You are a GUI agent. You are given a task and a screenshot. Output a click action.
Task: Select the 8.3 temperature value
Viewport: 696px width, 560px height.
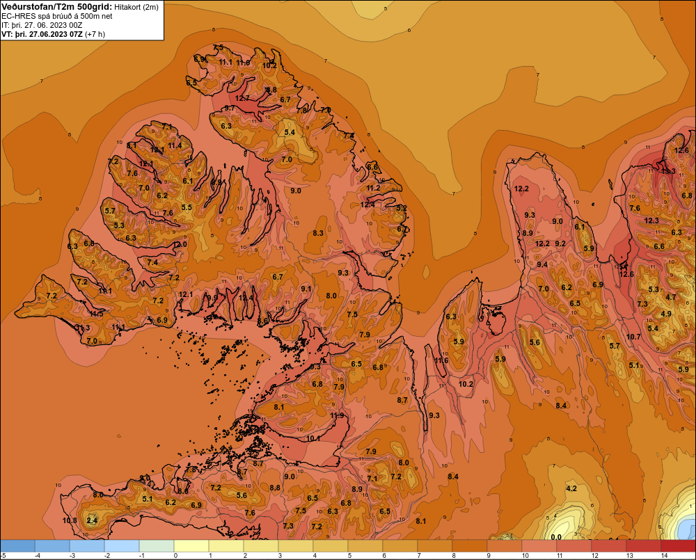pyautogui.click(x=318, y=232)
